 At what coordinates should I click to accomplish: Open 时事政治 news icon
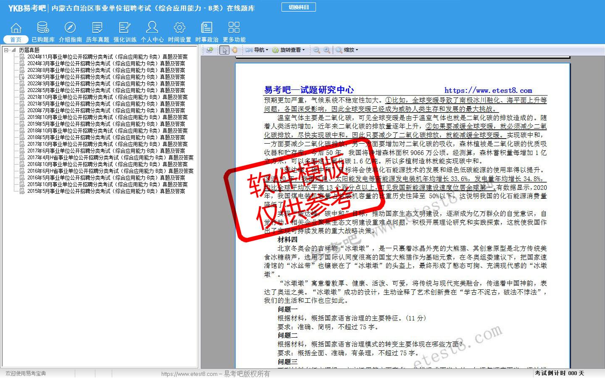pos(207,28)
